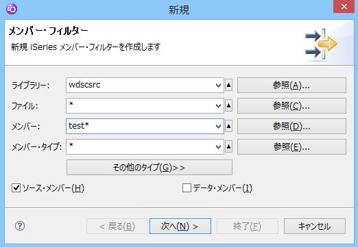The width and height of the screenshot is (358, 247).
Task: Click 参照(D)... to browse members
Action: 291,127
